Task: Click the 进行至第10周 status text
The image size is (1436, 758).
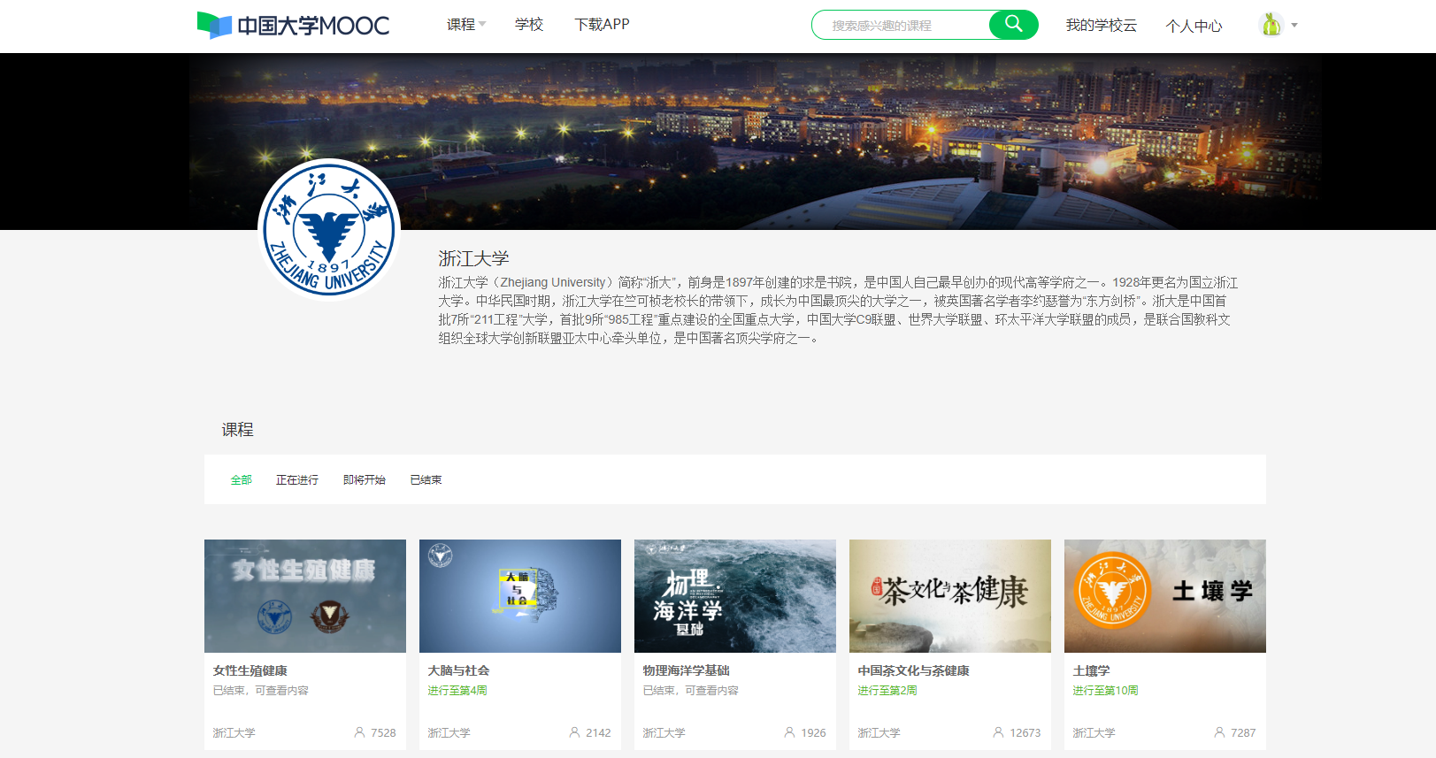Action: [x=1105, y=691]
